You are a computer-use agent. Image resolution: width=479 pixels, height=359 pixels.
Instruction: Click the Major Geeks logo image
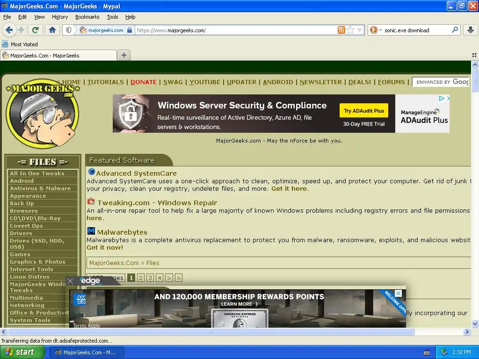tap(43, 114)
